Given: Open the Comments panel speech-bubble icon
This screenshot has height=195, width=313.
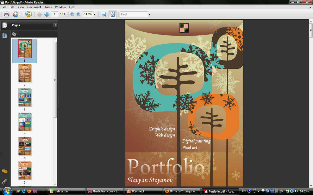Looking at the screenshot, I should [x=5, y=171].
